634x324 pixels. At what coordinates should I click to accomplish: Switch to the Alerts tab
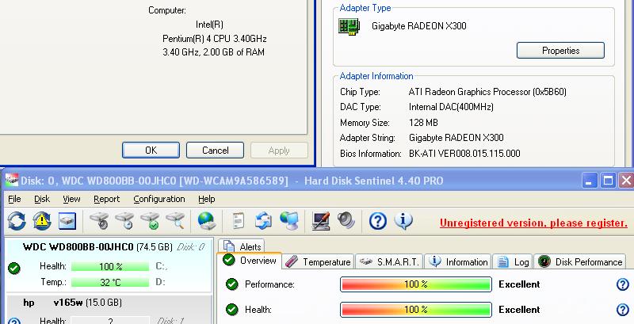pyautogui.click(x=242, y=246)
